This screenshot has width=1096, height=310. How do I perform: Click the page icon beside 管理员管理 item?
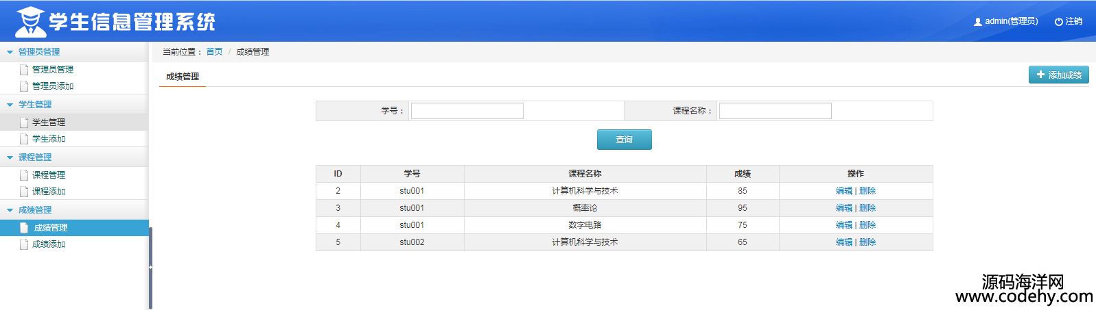pos(24,70)
